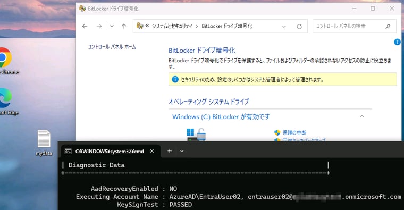Open Microsoft Edge desktop shortcut
Screen dimensions: 404x210
6,102
